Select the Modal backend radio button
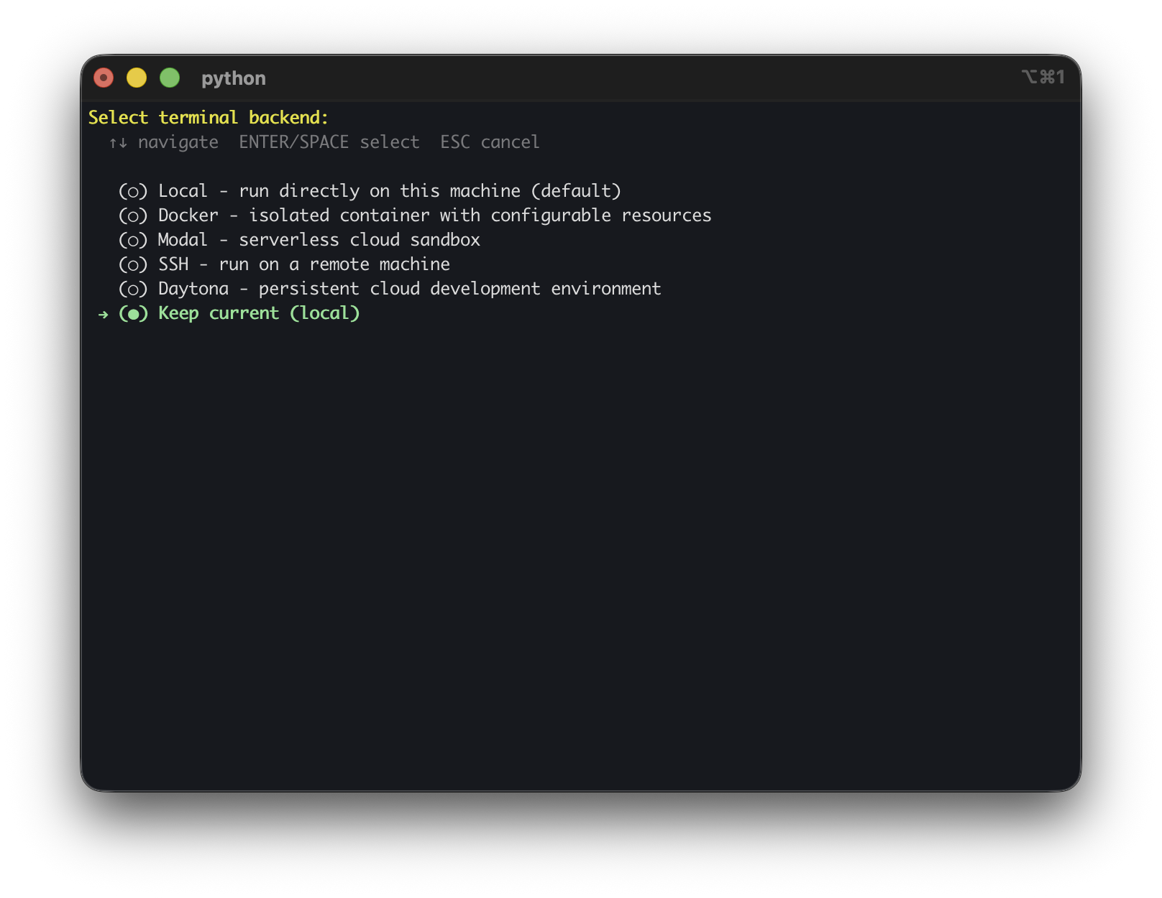Image resolution: width=1162 pixels, height=898 pixels. 133,240
